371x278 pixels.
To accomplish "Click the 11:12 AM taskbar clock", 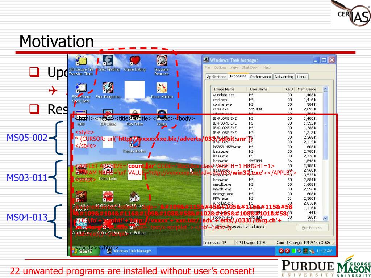I will (324, 251).
